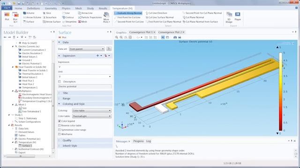Select Evaluate Along Normal tool
The height and width of the screenshot is (168, 300).
[x=128, y=13]
